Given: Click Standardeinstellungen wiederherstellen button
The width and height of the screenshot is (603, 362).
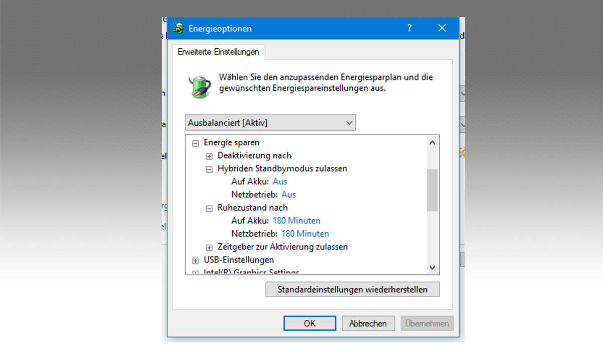Looking at the screenshot, I should click(x=352, y=289).
